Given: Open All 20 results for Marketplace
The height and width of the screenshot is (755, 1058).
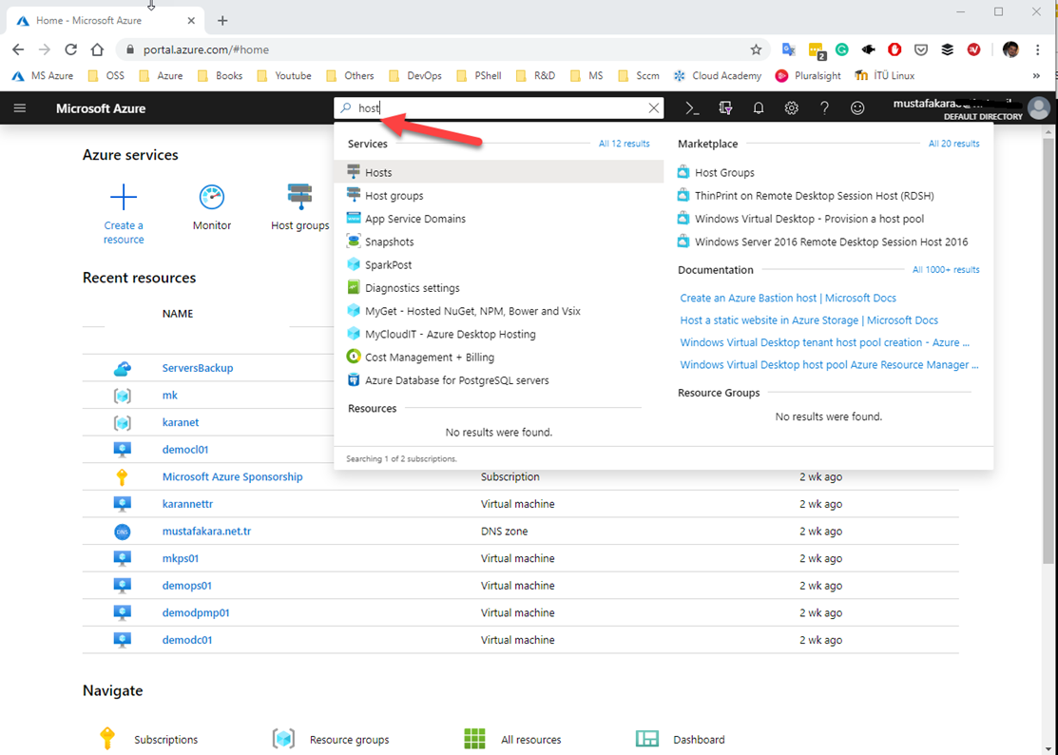Looking at the screenshot, I should (x=953, y=144).
